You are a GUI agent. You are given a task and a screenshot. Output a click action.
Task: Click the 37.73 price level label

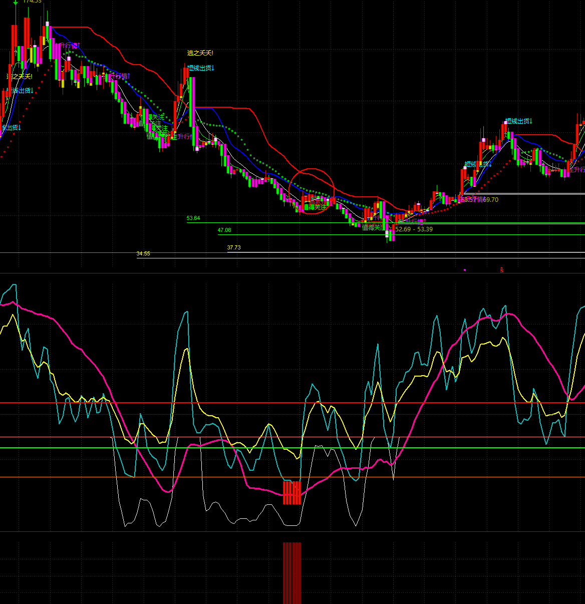(x=234, y=248)
